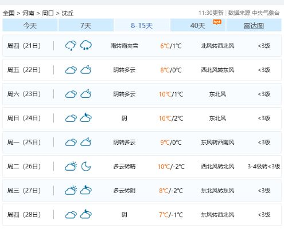284x229 pixels.
Task: Click the 多云转晴 weather description
Action: (x=125, y=166)
